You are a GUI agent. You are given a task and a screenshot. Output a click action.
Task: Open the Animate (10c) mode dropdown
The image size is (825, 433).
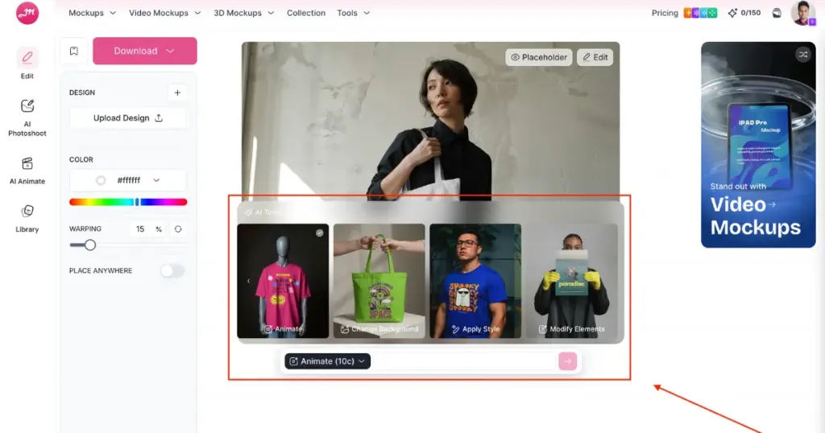coord(327,361)
